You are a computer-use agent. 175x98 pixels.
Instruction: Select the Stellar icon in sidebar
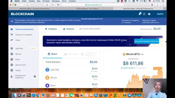(x=12, y=70)
